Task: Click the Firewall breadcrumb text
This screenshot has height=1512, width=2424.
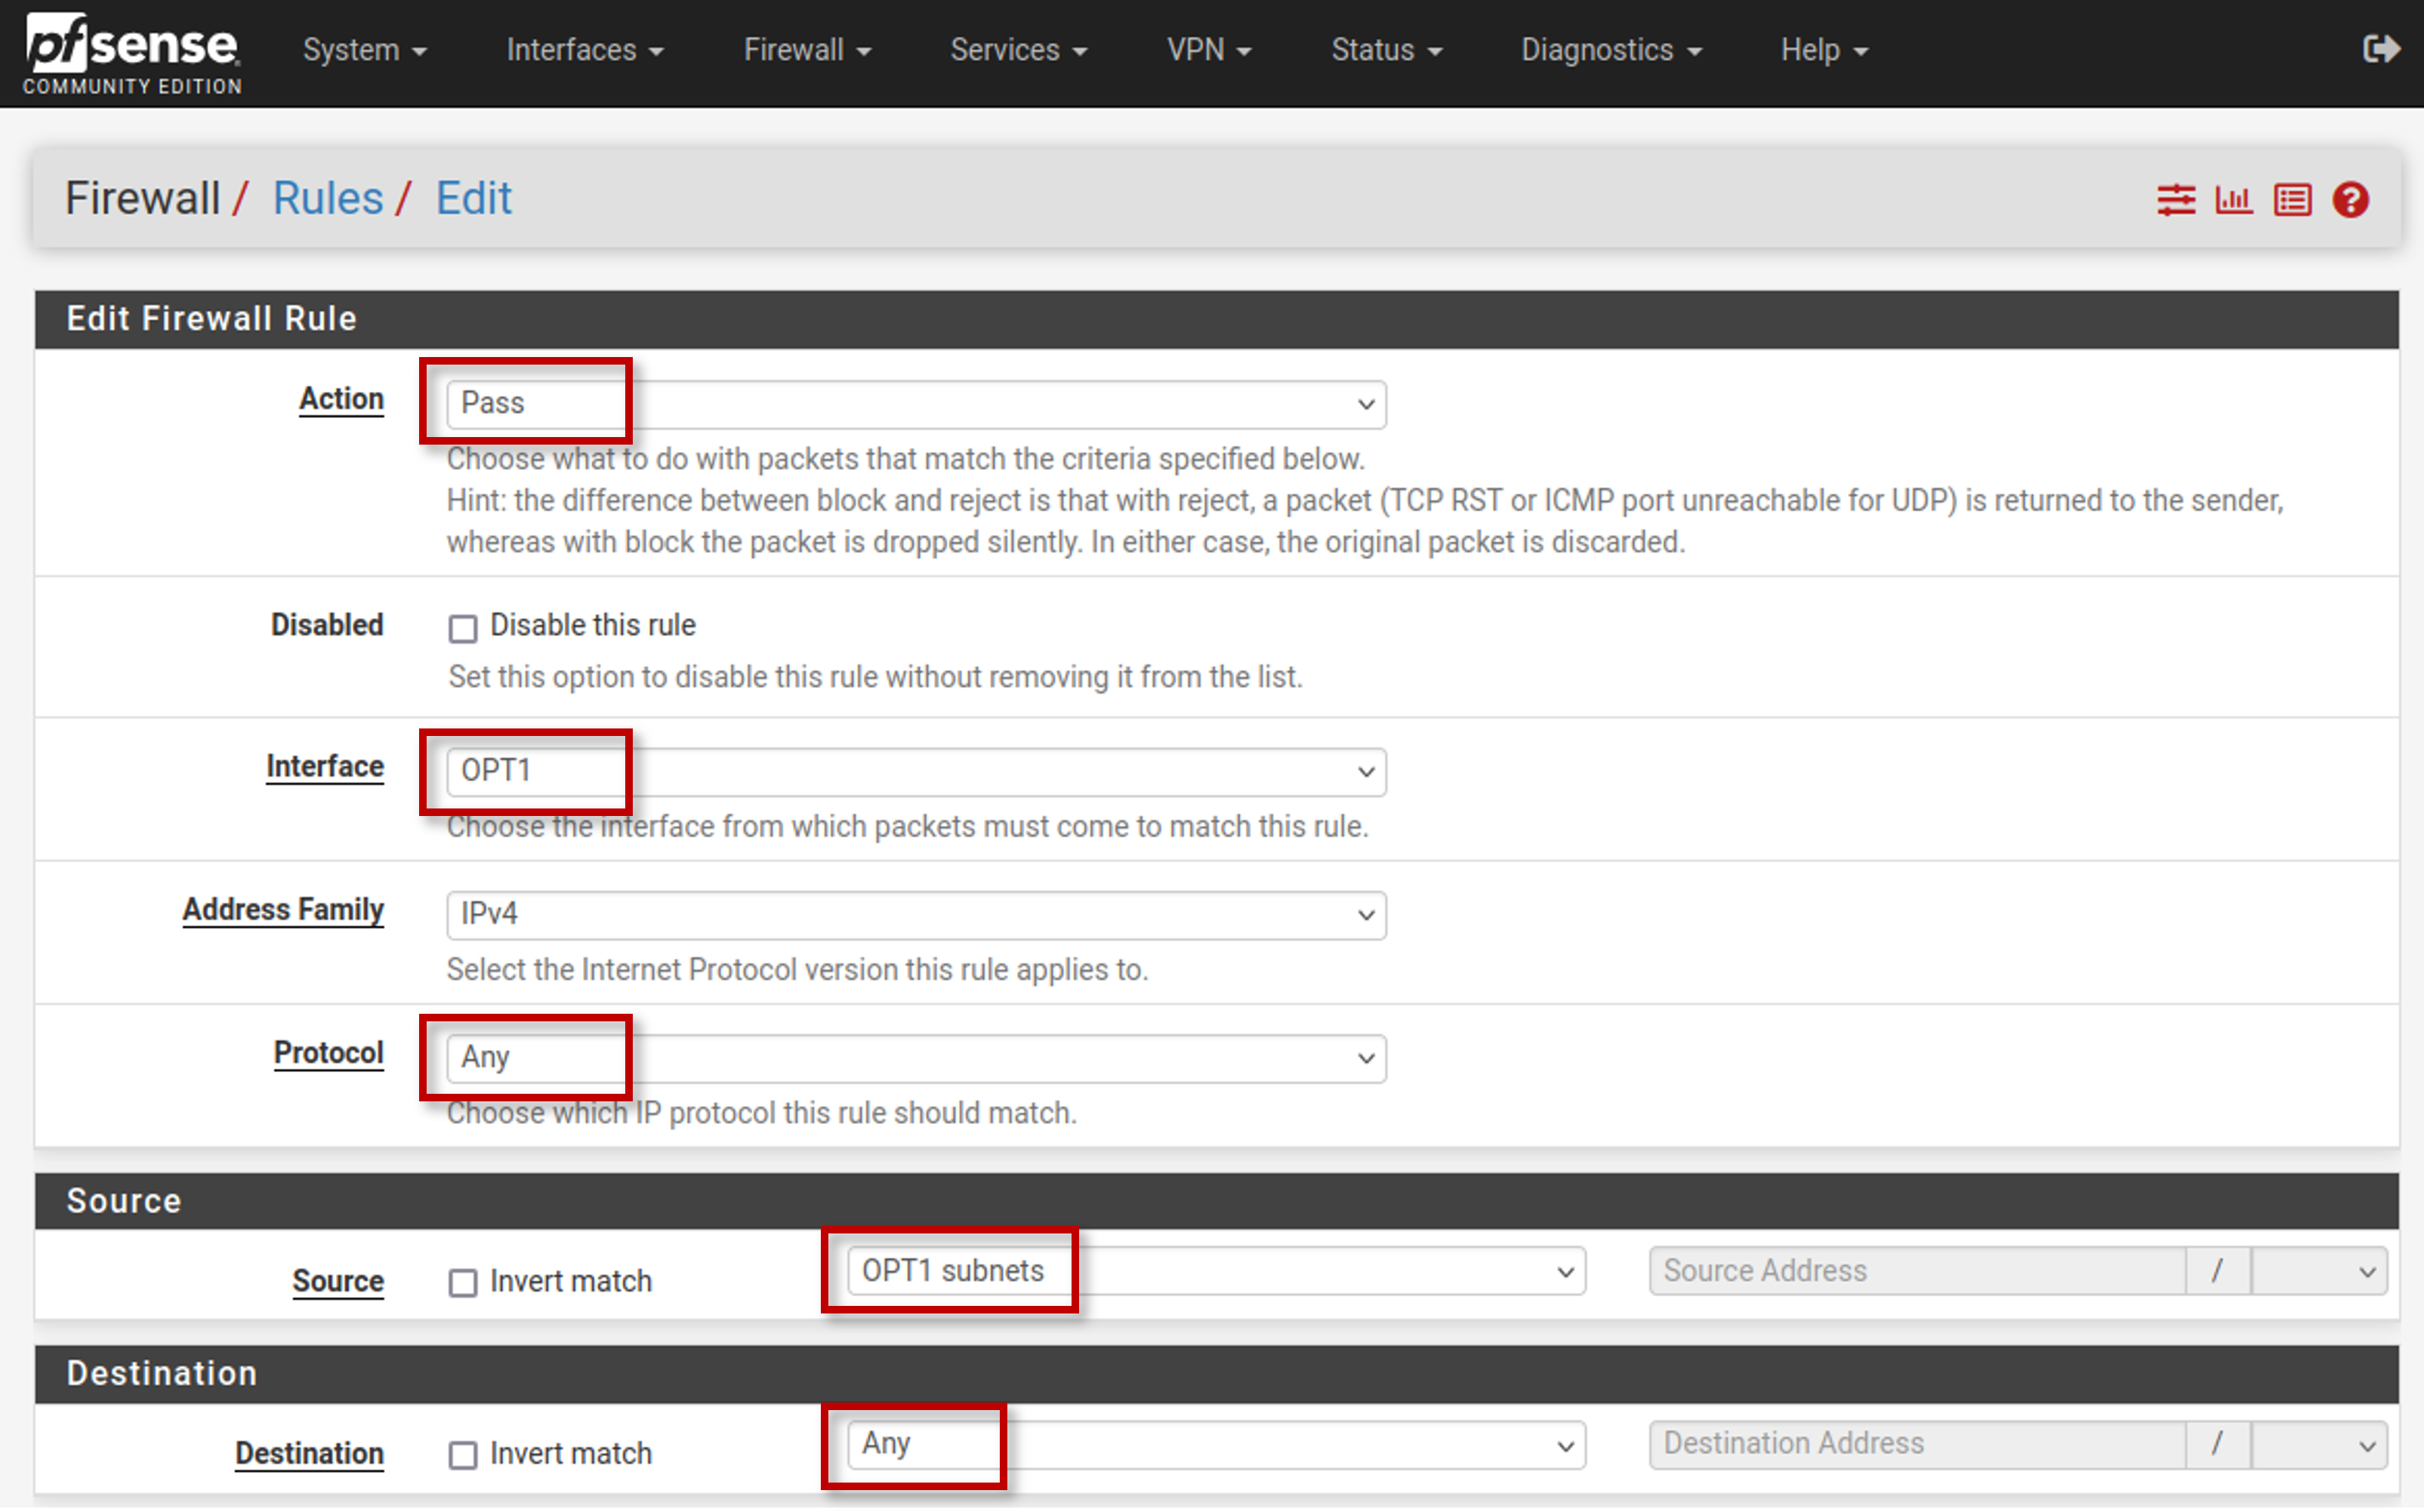Action: [x=142, y=198]
